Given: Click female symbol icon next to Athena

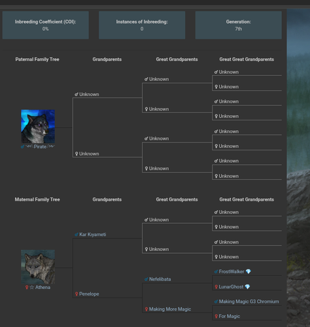Looking at the screenshot, I should click(x=27, y=287).
